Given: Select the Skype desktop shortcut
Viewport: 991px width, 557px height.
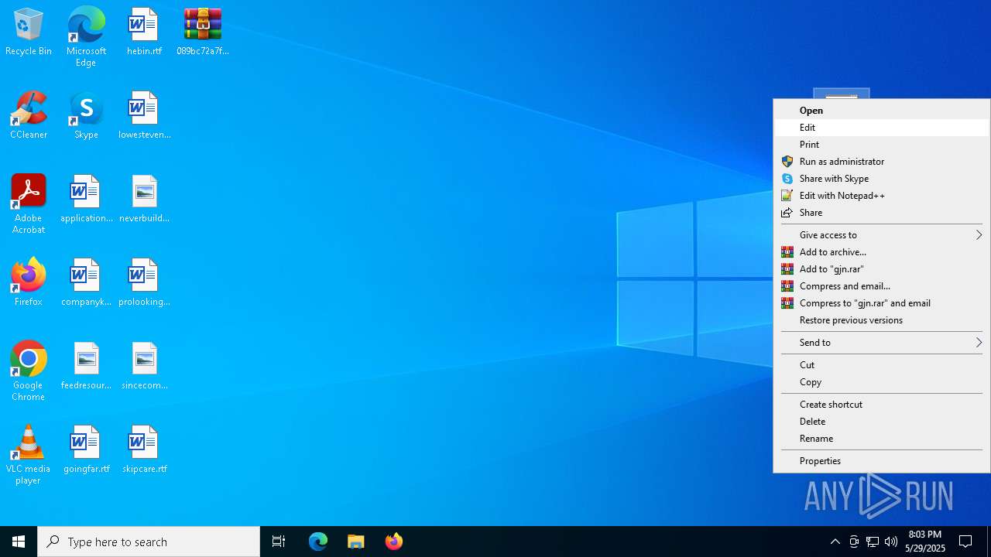Looking at the screenshot, I should point(86,116).
